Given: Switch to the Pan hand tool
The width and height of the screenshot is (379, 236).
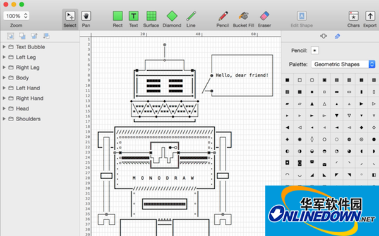Looking at the screenshot, I should [86, 20].
